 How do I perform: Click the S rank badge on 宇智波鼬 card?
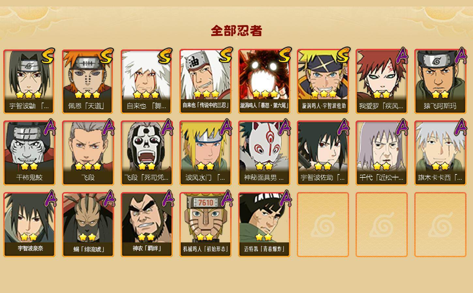tap(48, 56)
